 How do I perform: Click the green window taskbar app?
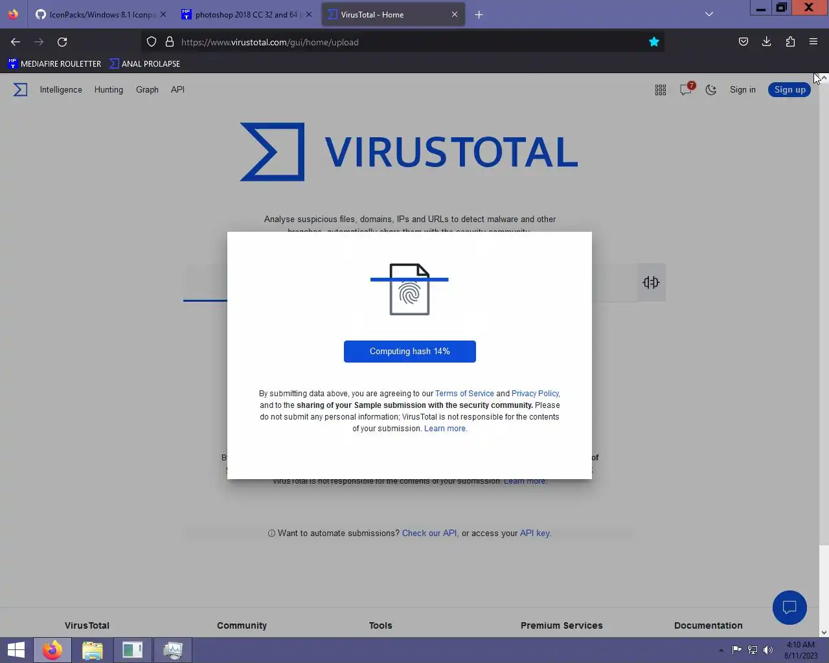click(x=132, y=650)
